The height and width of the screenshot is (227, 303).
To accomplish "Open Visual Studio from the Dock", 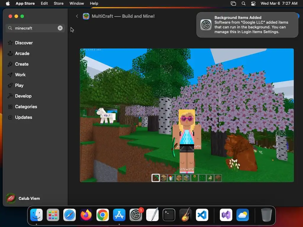I will [226, 215].
